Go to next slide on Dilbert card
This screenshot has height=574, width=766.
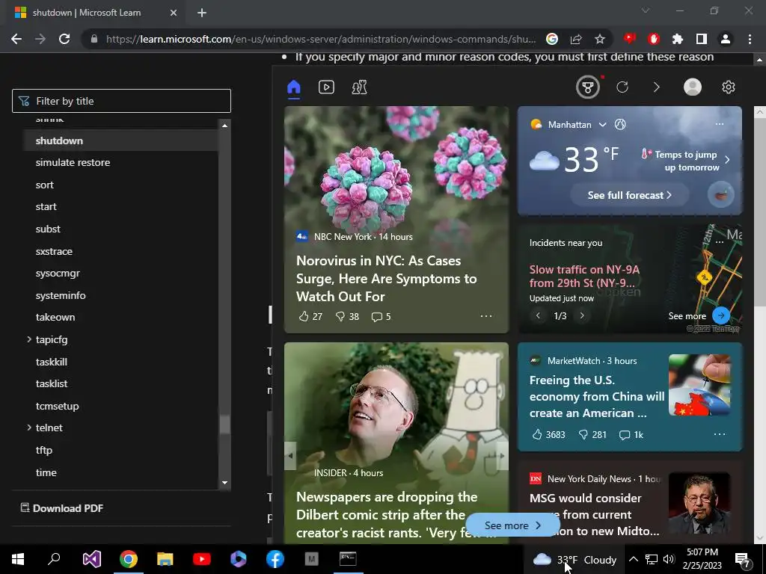coord(502,456)
